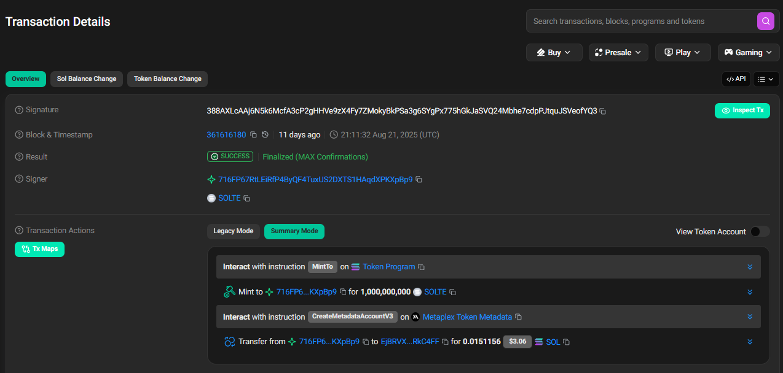Click the rewind/history icon beside block number

(x=265, y=134)
